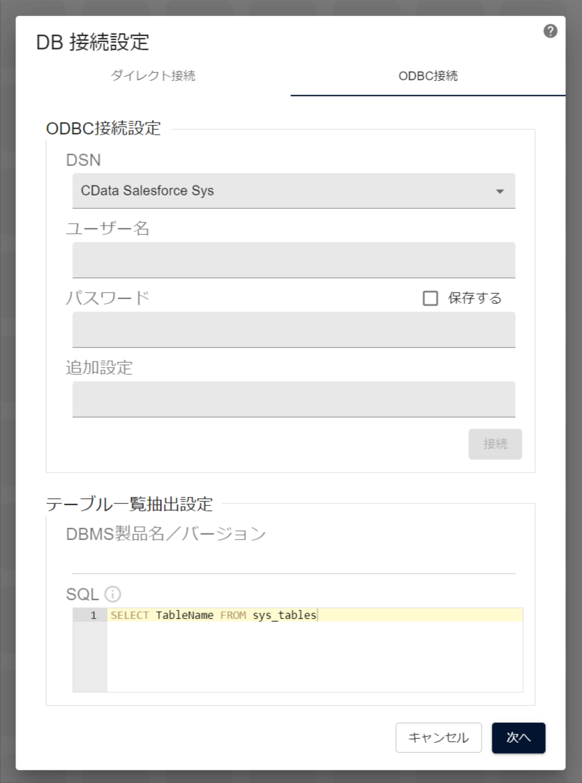Place cursor on SELECT keyword in SQL

[x=130, y=616]
